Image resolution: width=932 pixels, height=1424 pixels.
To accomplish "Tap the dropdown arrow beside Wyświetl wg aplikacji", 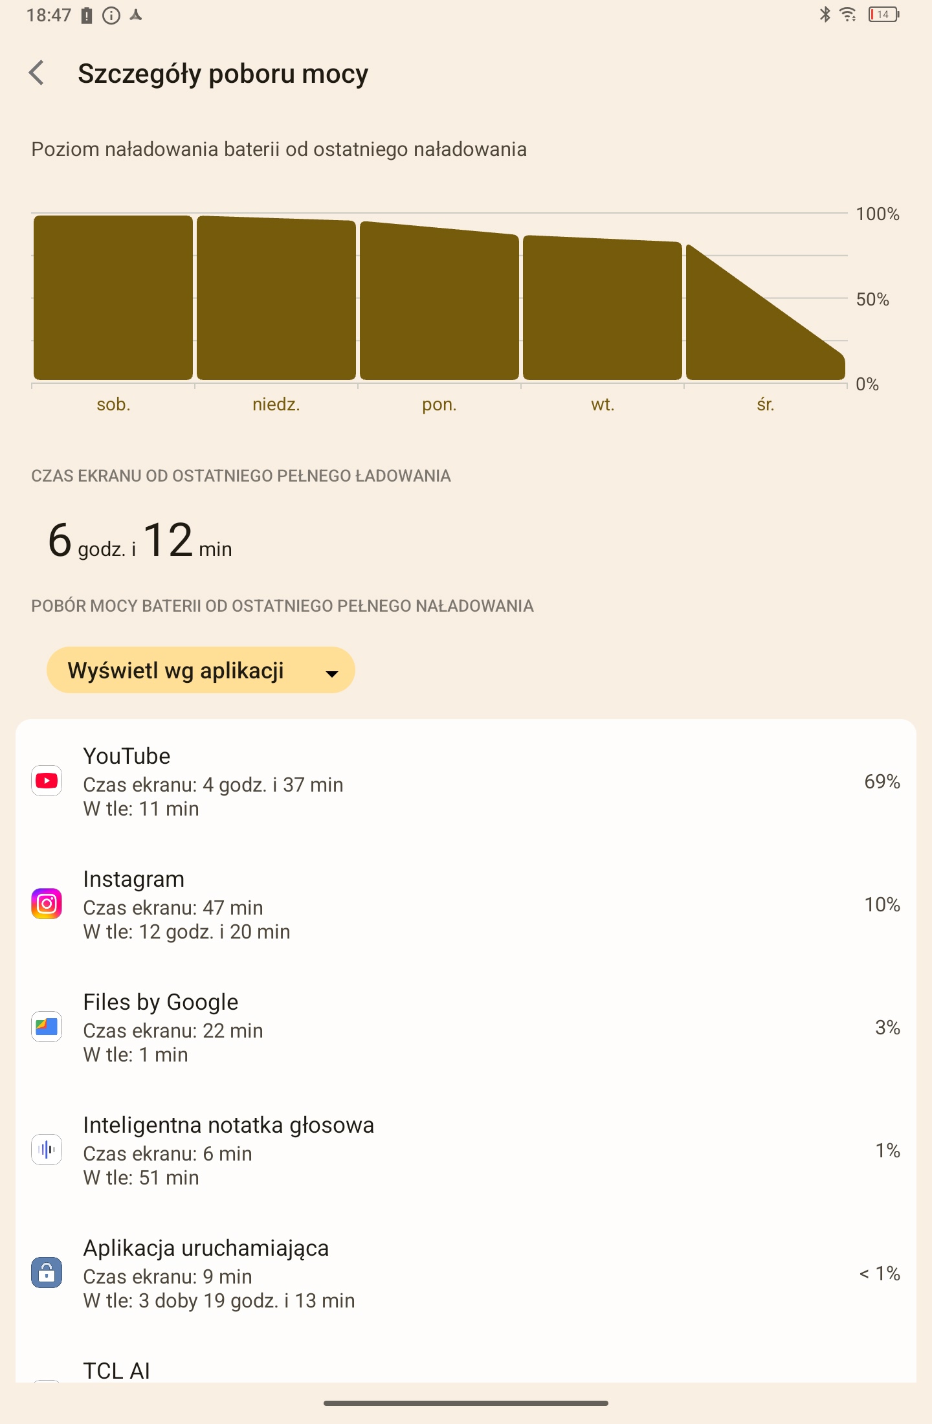I will click(x=332, y=674).
